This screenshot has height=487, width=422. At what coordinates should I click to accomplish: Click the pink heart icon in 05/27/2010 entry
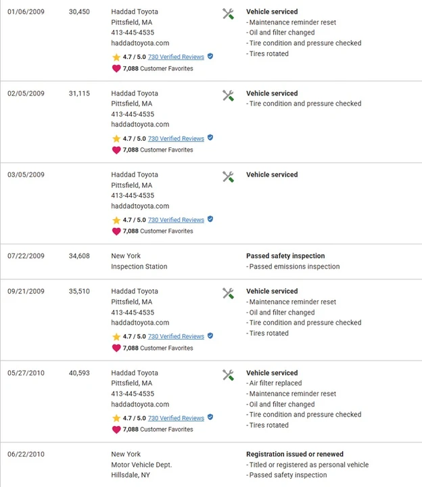(x=116, y=430)
